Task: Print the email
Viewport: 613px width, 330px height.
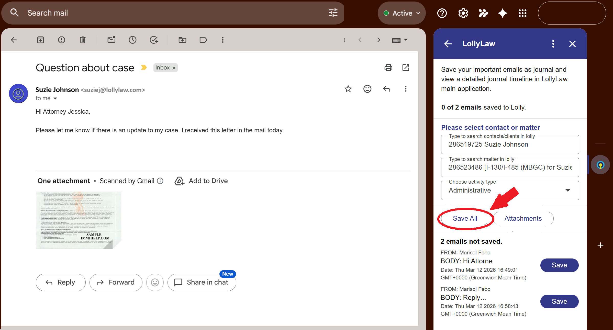Action: 388,68
